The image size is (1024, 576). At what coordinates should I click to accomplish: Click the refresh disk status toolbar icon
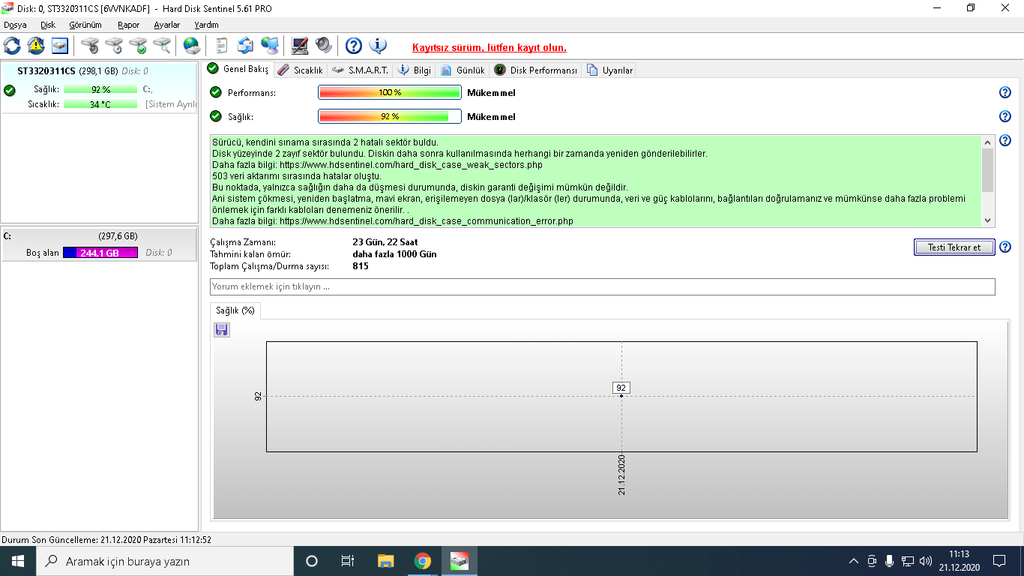pos(12,46)
